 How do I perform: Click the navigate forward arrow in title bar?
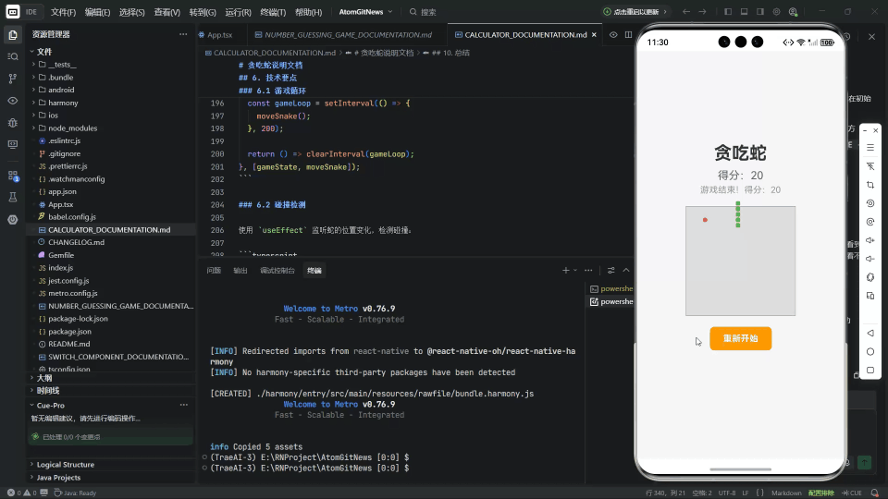click(702, 11)
